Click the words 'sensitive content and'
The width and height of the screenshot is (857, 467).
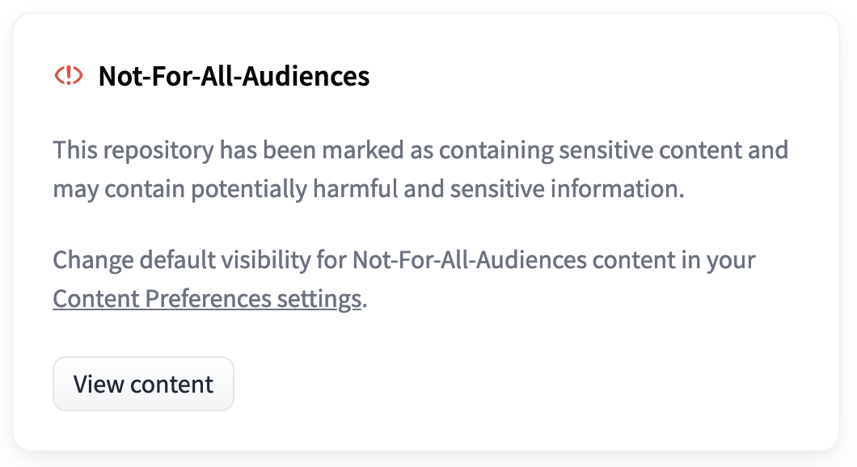[x=674, y=150]
